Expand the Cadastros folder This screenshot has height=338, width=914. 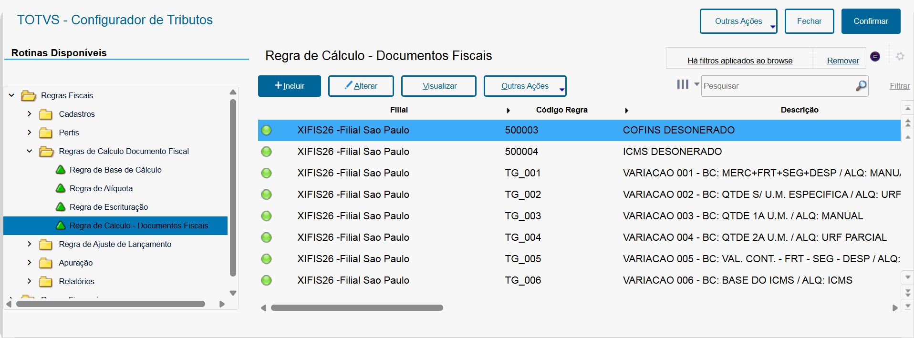(30, 114)
